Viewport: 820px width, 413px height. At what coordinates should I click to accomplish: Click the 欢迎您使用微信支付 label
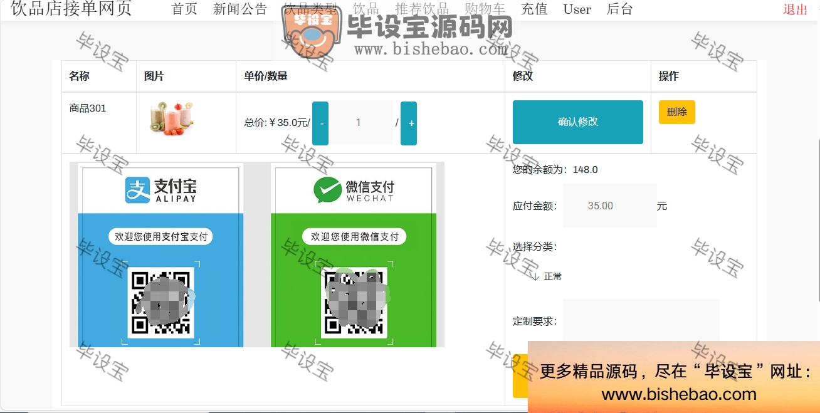coord(355,237)
